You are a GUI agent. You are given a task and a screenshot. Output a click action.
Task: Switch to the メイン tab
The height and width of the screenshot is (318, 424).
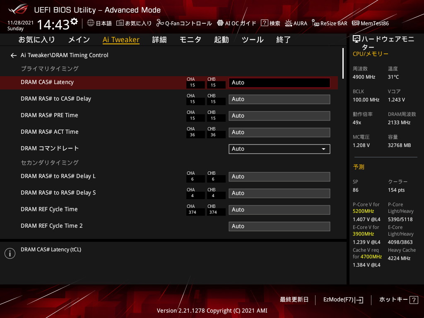(79, 40)
